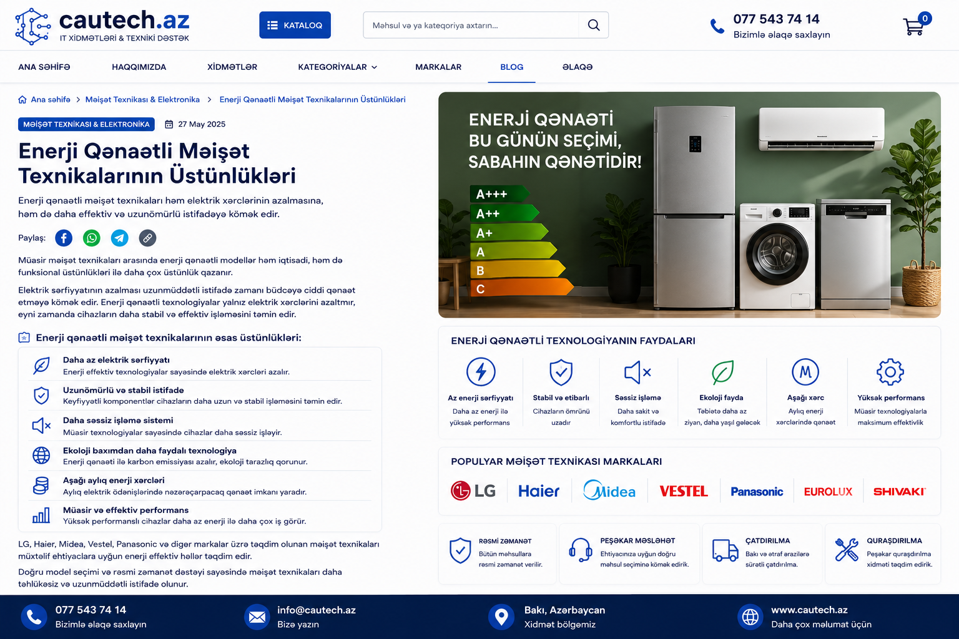The height and width of the screenshot is (639, 959).
Task: Select the EUROLUX brand logo
Action: 828,492
